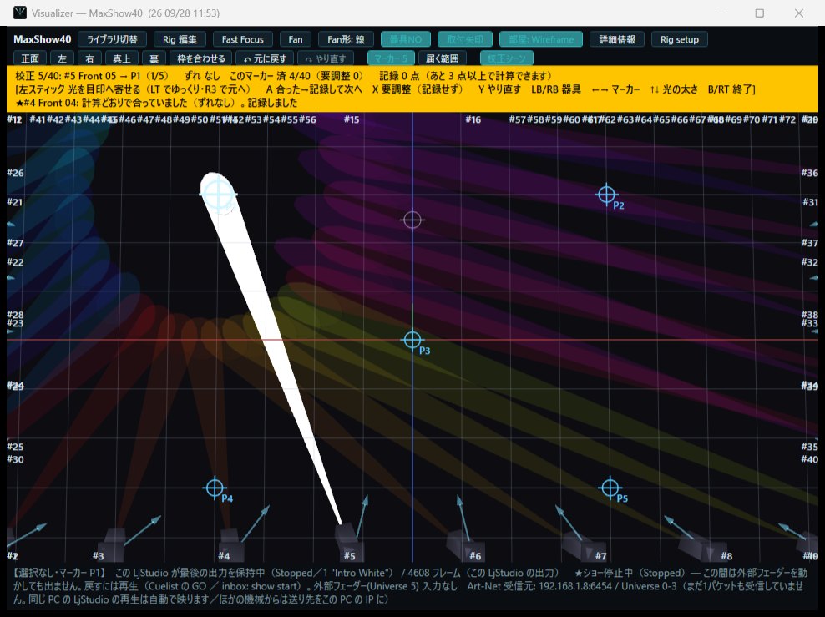Click the やり直す redo button

(326, 58)
